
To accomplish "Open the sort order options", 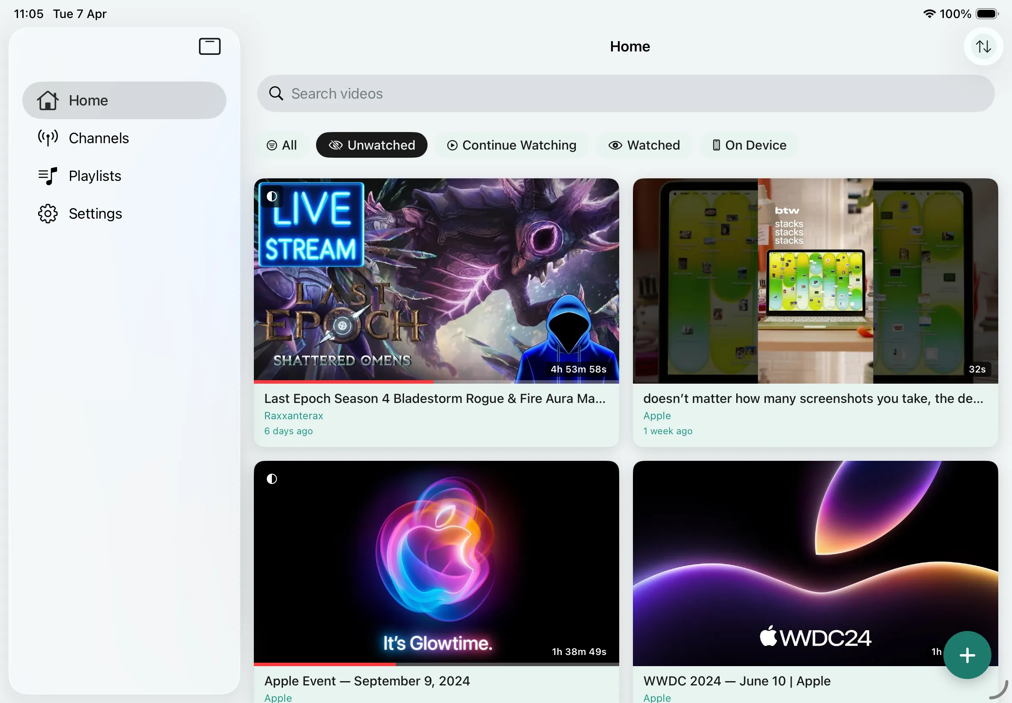I will tap(983, 46).
